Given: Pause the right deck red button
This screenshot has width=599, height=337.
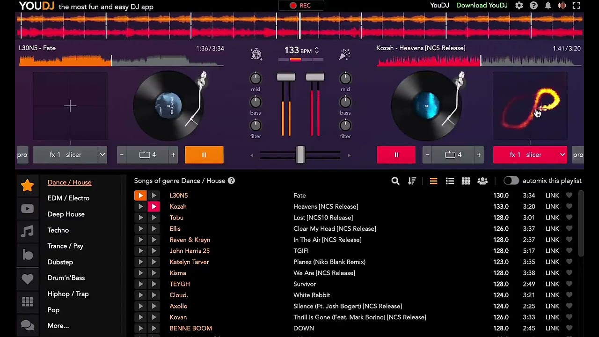Looking at the screenshot, I should click(x=396, y=155).
